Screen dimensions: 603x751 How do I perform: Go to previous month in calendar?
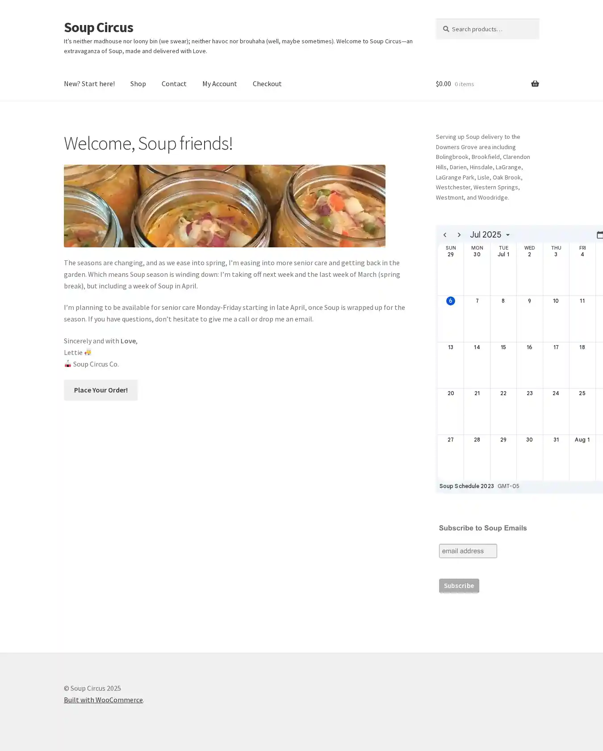pyautogui.click(x=445, y=235)
